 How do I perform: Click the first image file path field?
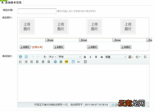click(x=32, y=40)
